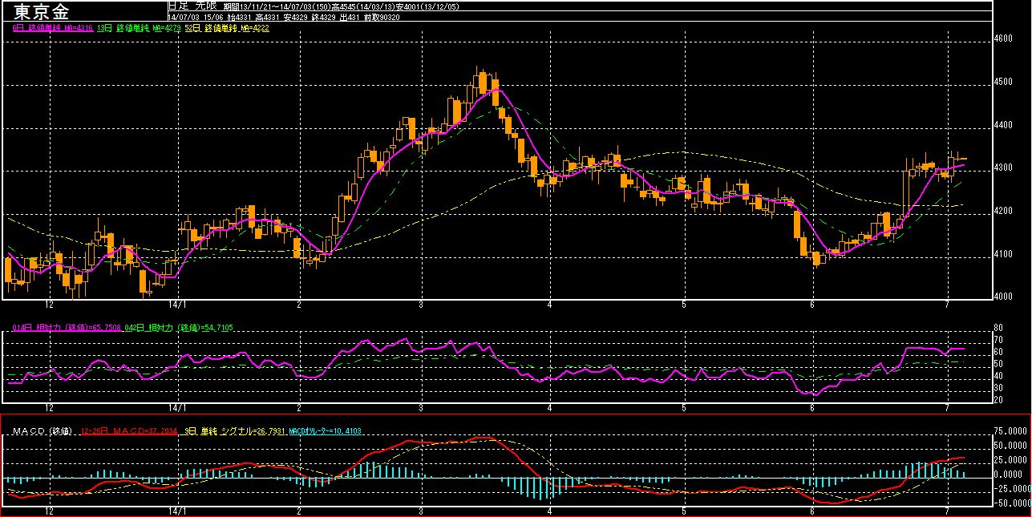
Task: Click the volume value 出431
Action: pyautogui.click(x=351, y=17)
